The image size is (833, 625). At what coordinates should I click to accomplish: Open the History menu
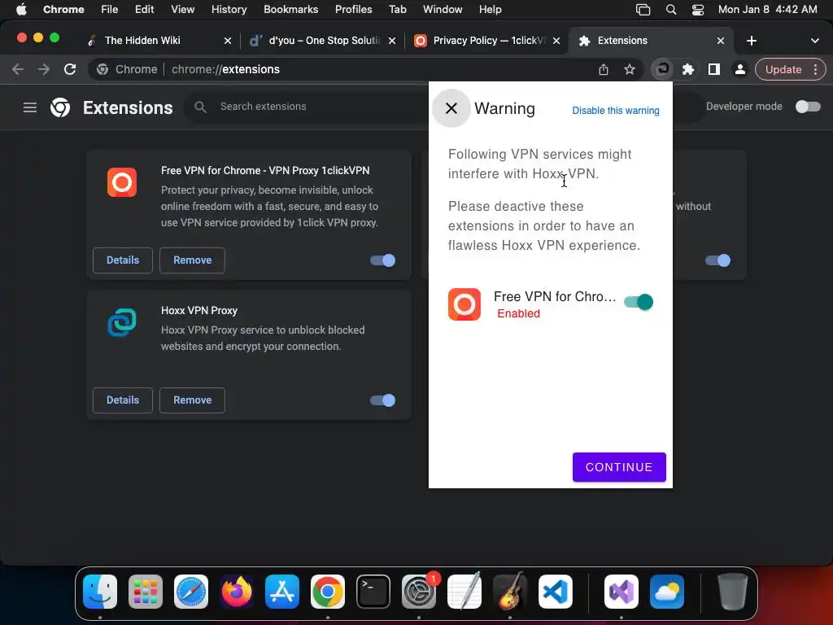coord(229,10)
